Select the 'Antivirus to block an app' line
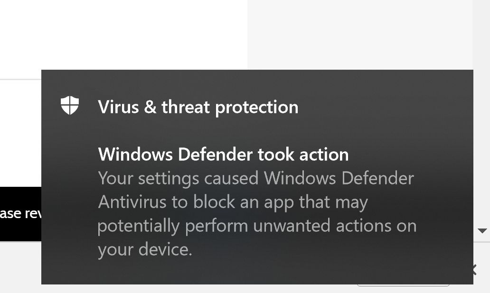 233,202
